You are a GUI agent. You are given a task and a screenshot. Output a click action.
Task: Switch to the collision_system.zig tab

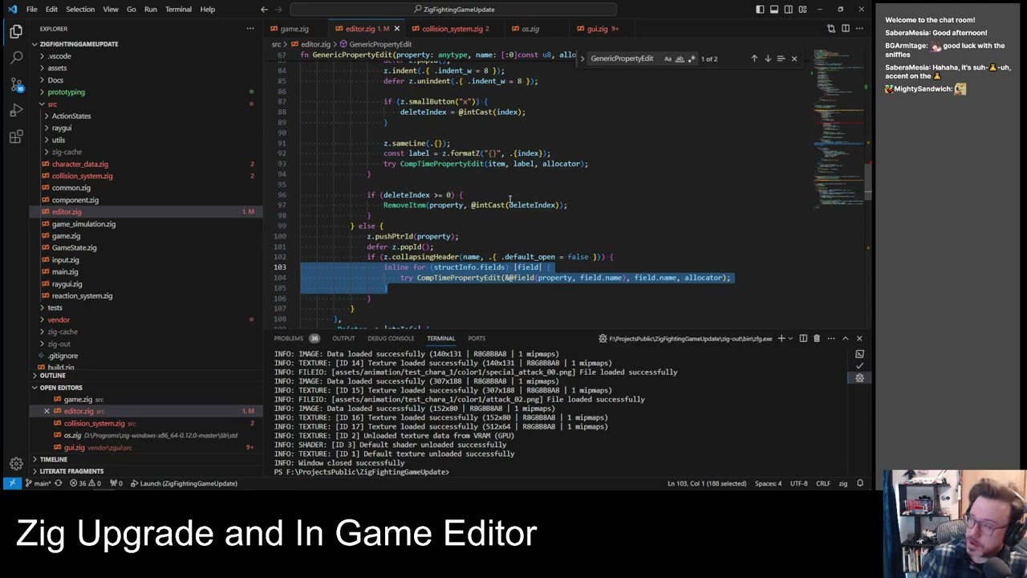click(452, 29)
